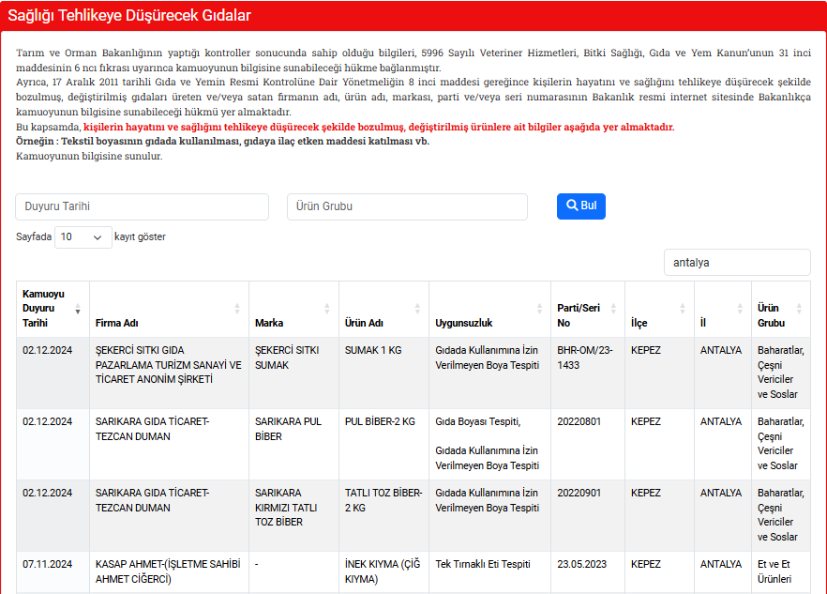Viewport: 827px width, 594px height.
Task: Select the KASAP AHMET firm cell
Action: pos(168,571)
